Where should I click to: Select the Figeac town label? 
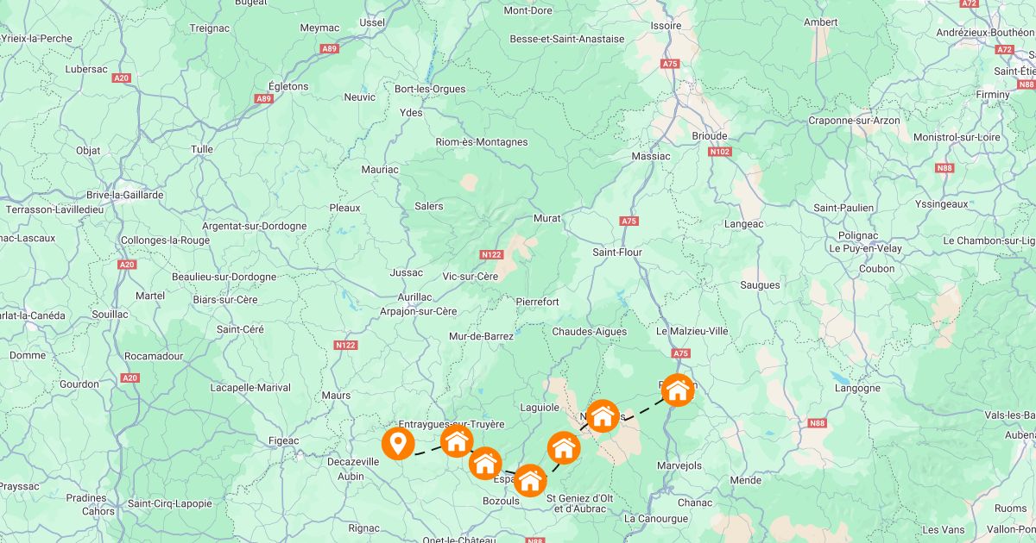coord(283,441)
